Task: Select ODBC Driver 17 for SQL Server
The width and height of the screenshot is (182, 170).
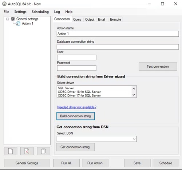Action: [79, 95]
